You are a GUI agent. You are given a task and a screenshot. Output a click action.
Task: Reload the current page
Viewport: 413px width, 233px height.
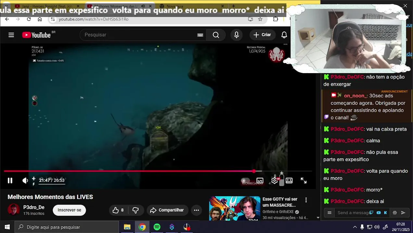[29, 19]
